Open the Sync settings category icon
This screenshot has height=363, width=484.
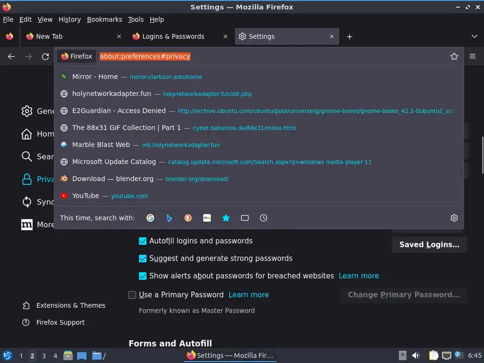click(x=27, y=202)
